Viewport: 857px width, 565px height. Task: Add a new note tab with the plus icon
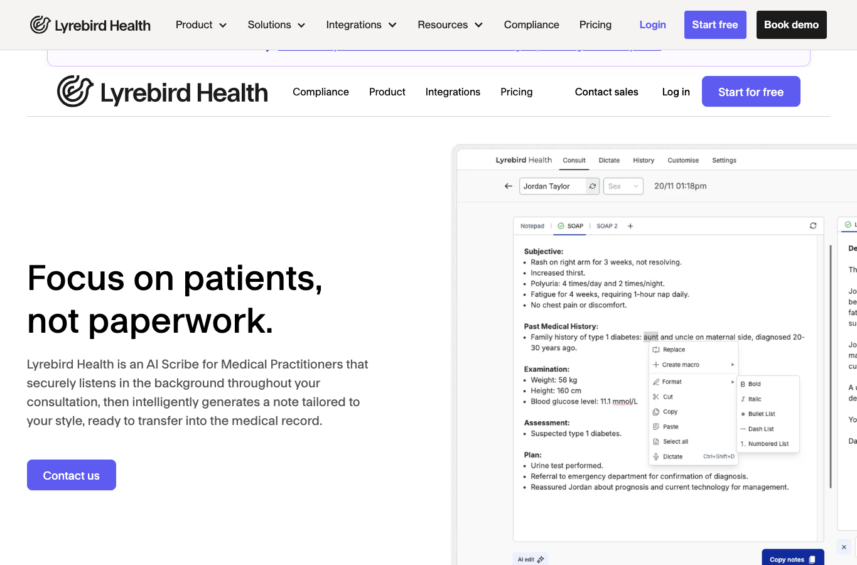[x=630, y=226]
